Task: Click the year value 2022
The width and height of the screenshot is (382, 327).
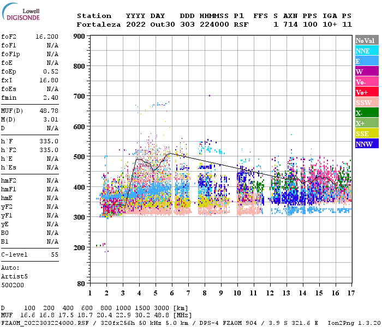Action: (x=136, y=25)
